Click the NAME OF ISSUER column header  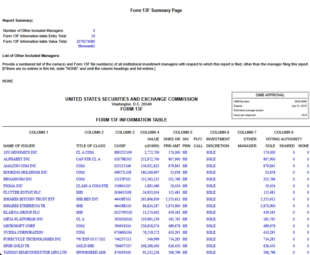(x=19, y=146)
